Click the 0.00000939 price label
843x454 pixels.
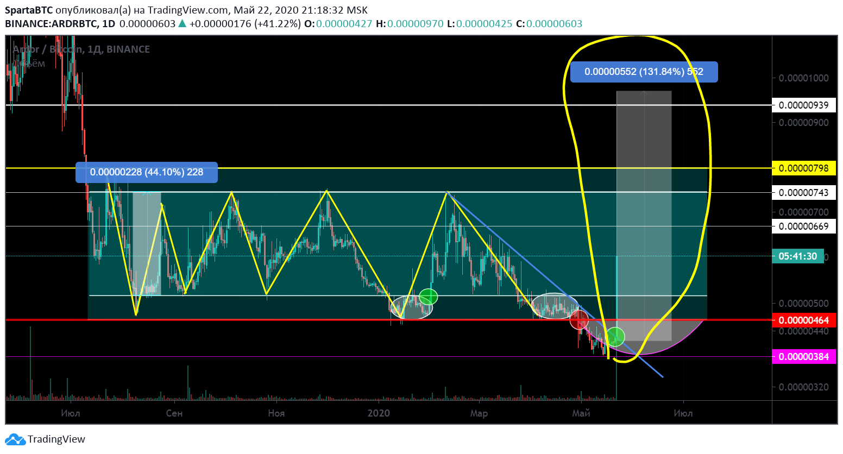804,105
